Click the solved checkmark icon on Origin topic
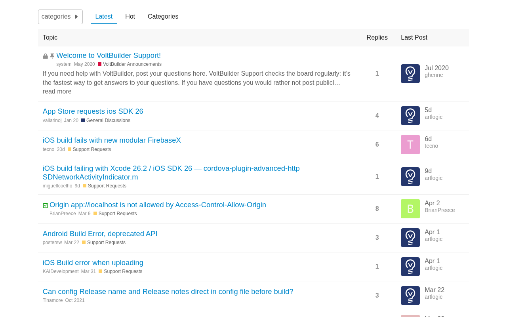Image resolution: width=507 pixels, height=317 pixels. [x=46, y=206]
